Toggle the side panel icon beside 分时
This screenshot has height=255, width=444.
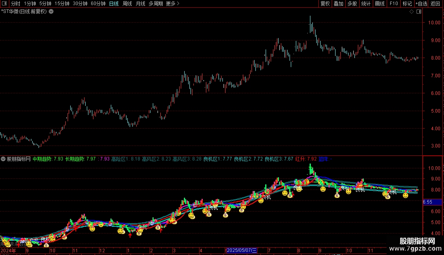(x=4, y=4)
